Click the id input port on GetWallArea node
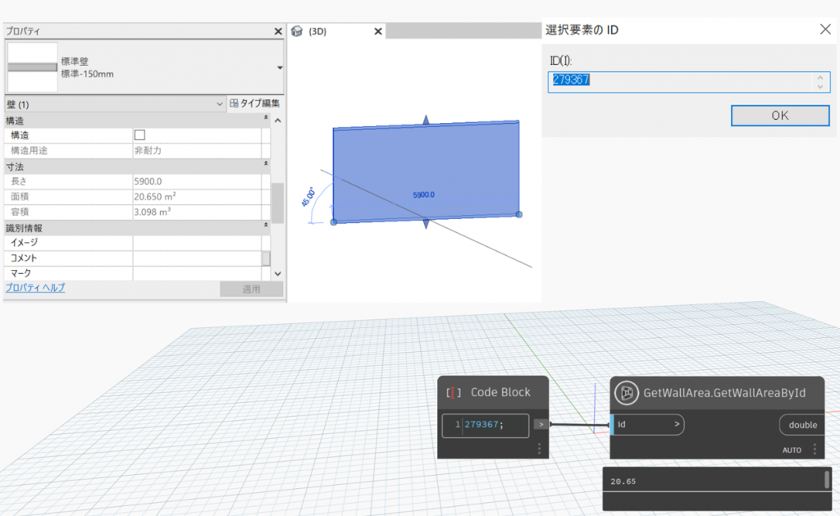This screenshot has width=840, height=516. (646, 425)
